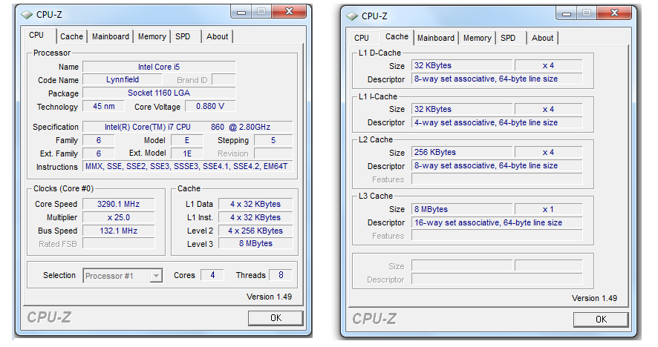
Task: Click Specification field with i7 CPU 860
Action: click(x=188, y=127)
